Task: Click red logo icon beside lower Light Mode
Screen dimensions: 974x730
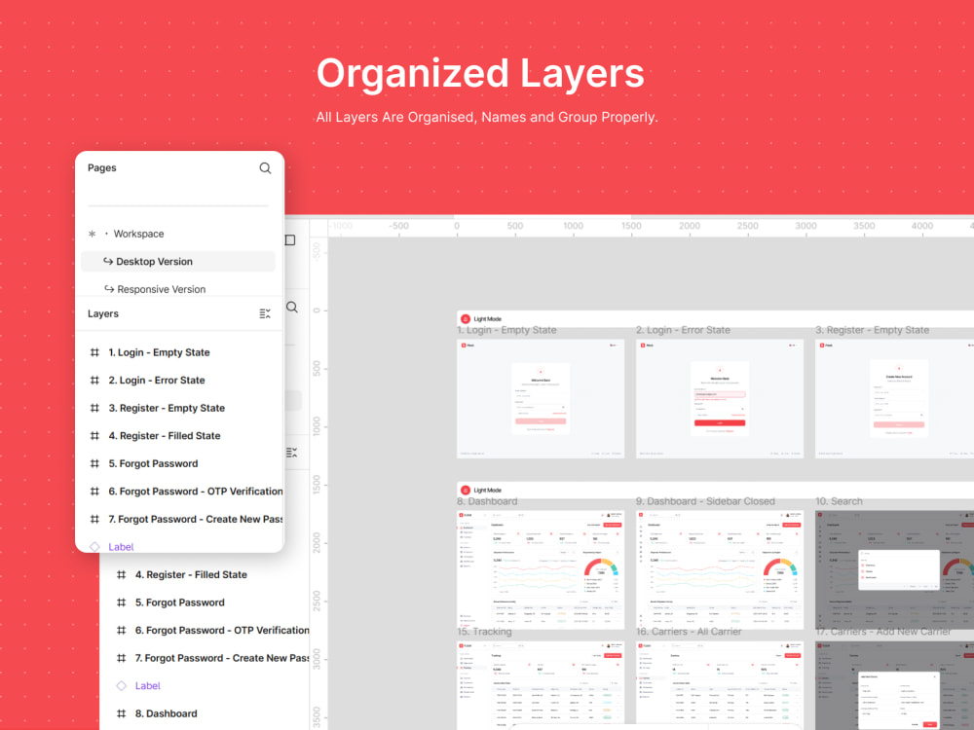Action: tap(466, 491)
